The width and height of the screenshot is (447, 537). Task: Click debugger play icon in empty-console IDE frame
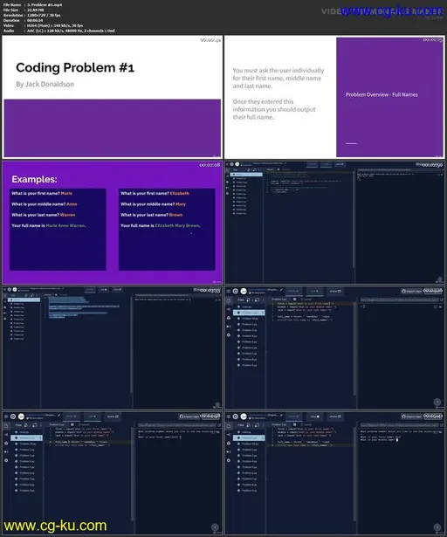(229, 327)
